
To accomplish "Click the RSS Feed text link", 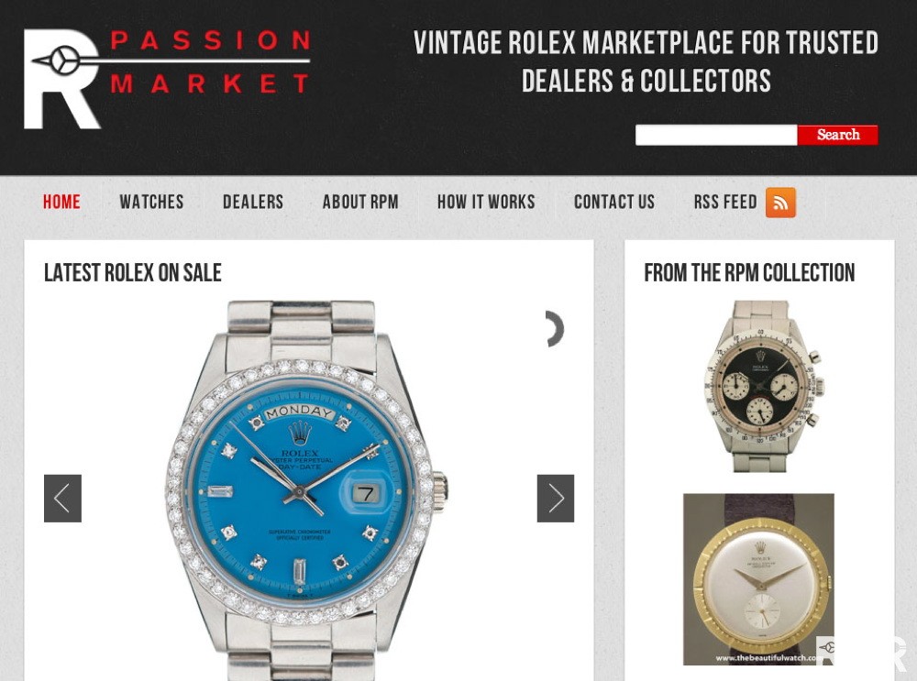I will click(725, 202).
